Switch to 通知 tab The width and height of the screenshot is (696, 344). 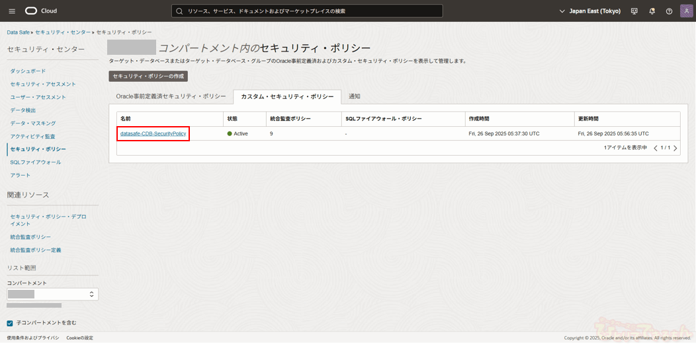[354, 96]
